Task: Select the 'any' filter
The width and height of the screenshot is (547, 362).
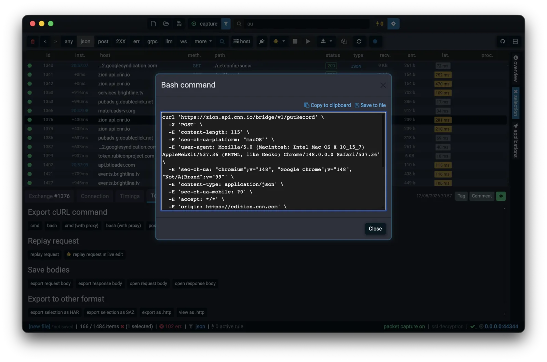Action: pos(69,41)
